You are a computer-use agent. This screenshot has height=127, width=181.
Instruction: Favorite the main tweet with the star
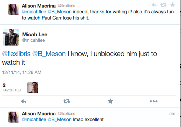110,101
